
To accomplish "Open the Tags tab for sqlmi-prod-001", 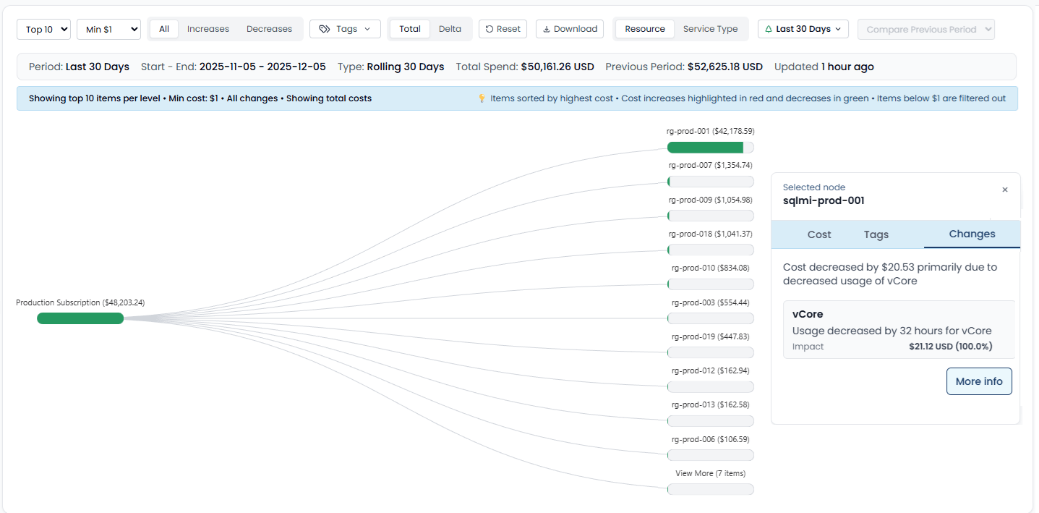I will (876, 234).
